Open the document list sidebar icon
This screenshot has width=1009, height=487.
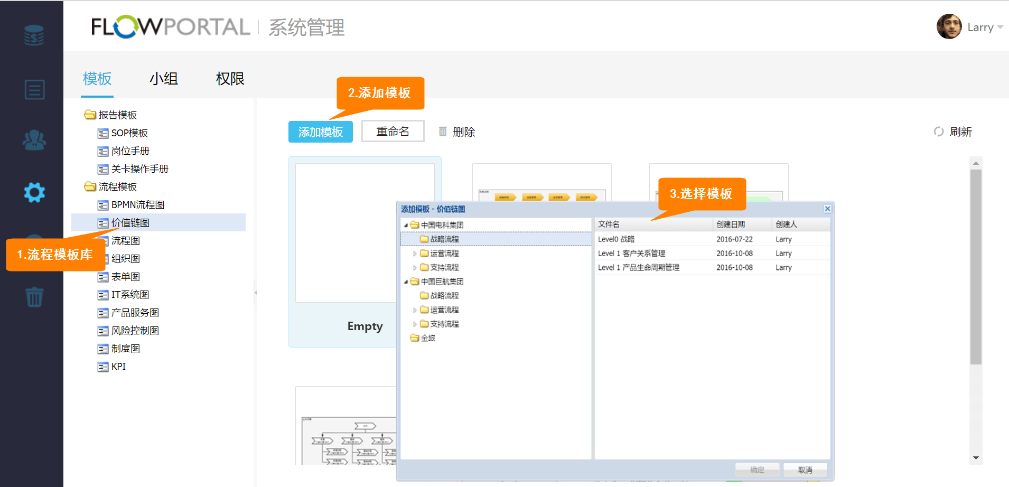(x=34, y=89)
